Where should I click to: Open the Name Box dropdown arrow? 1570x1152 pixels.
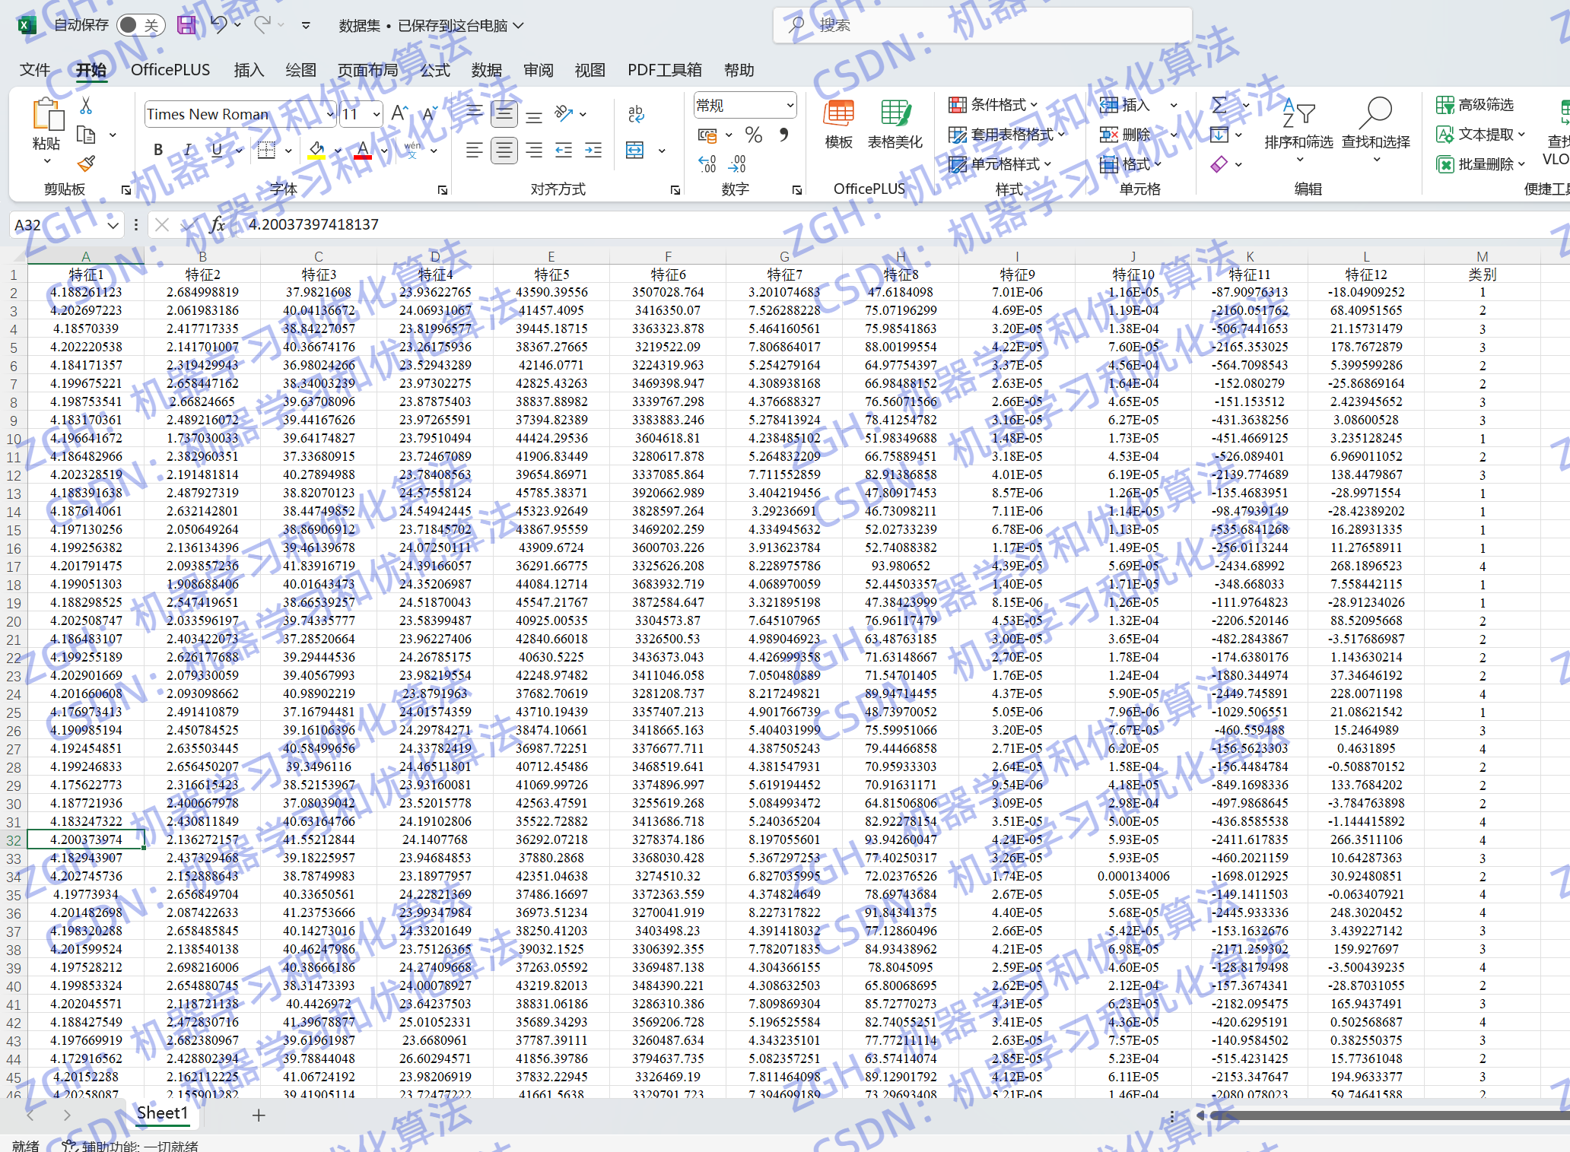pos(113,225)
